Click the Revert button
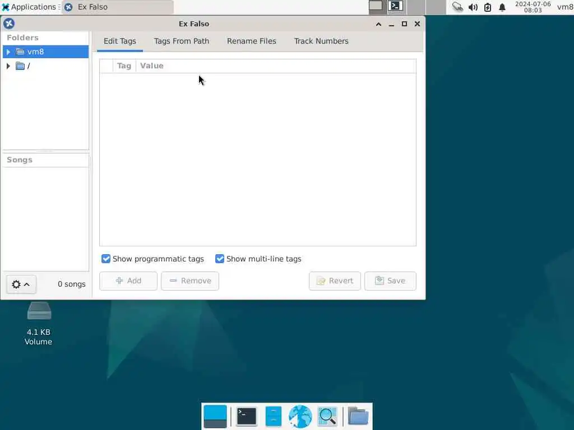Image resolution: width=574 pixels, height=430 pixels. [x=335, y=281]
